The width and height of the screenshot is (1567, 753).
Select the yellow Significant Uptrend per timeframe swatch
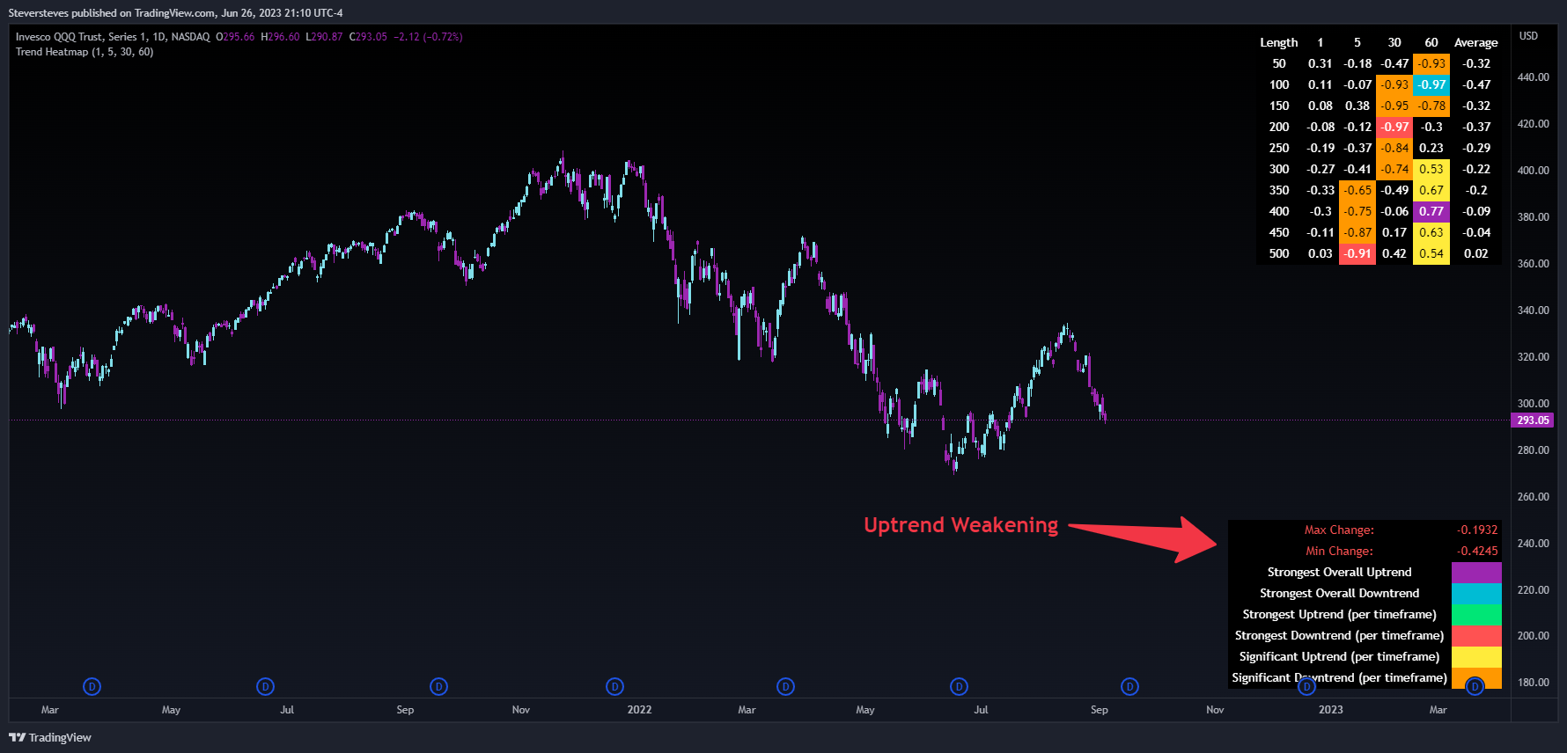(1476, 656)
